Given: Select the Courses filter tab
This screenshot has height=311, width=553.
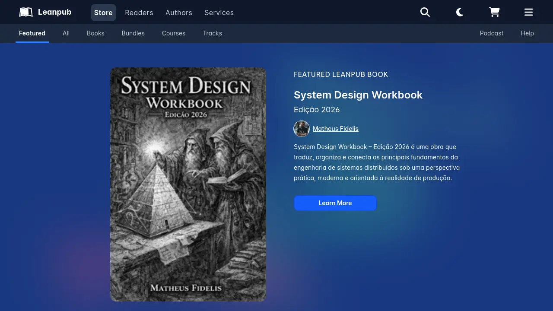Looking at the screenshot, I should coord(173,33).
